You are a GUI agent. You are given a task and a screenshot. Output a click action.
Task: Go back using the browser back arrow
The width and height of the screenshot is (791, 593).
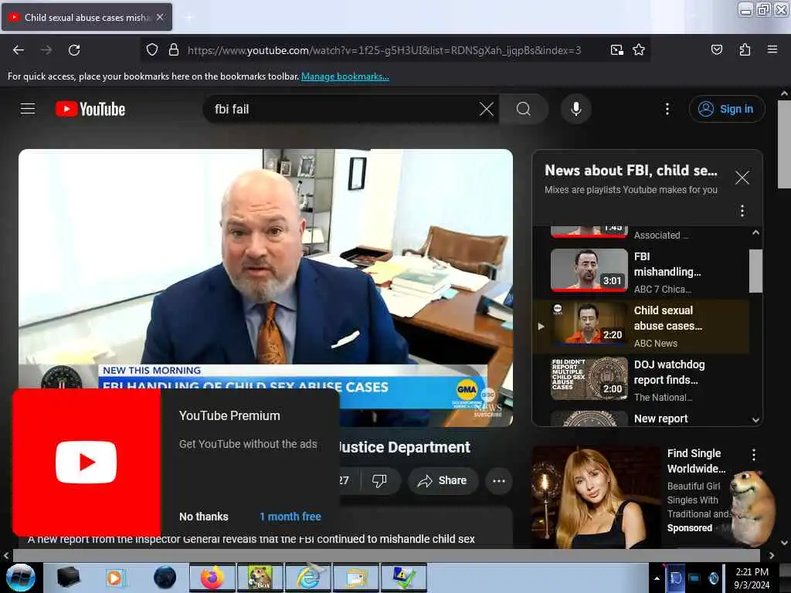tap(19, 50)
